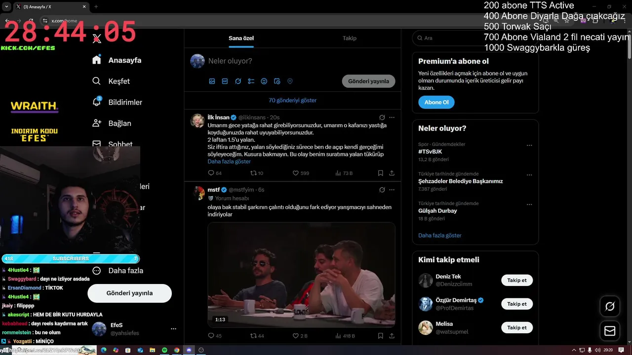Image resolution: width=632 pixels, height=355 pixels.
Task: Open more options for İlk İnsan post
Action: point(392,117)
